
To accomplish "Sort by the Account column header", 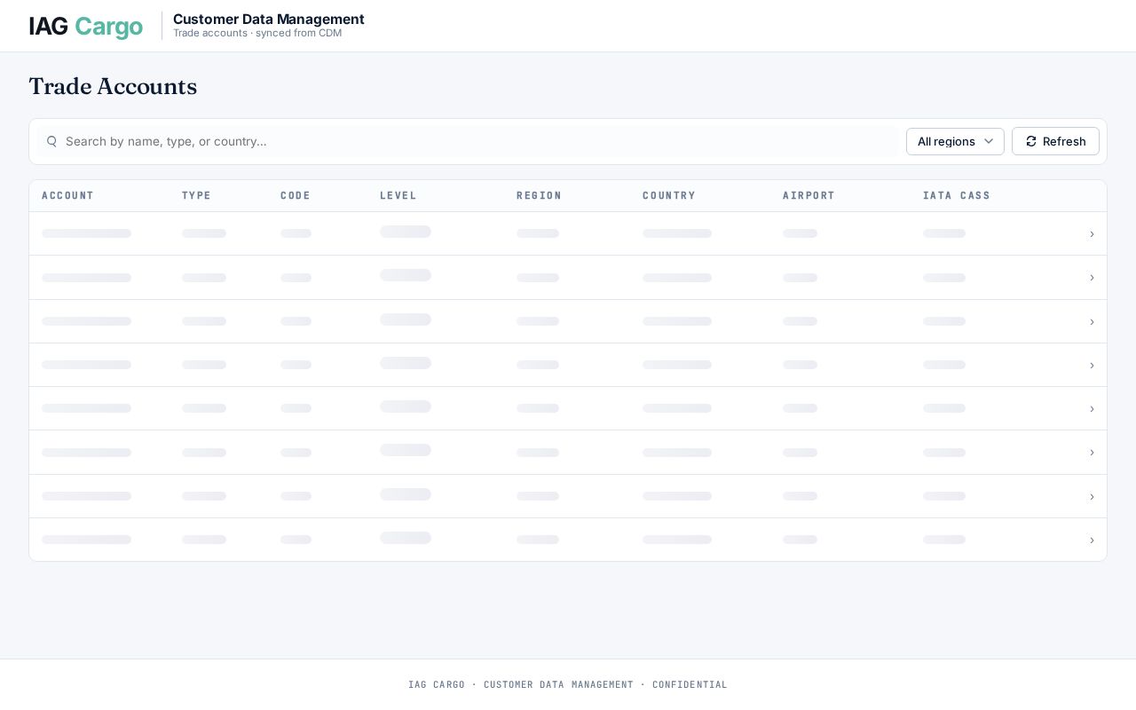I will pyautogui.click(x=67, y=195).
